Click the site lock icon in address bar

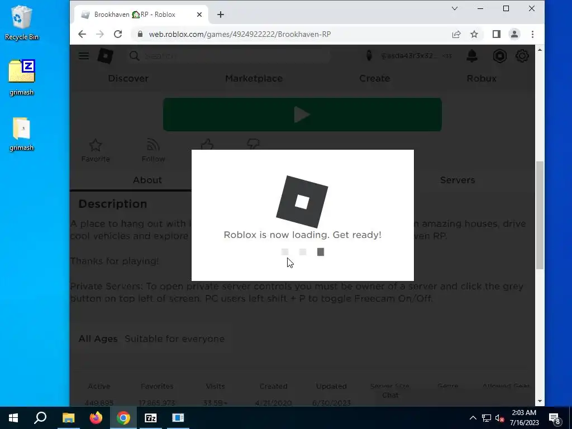(140, 34)
